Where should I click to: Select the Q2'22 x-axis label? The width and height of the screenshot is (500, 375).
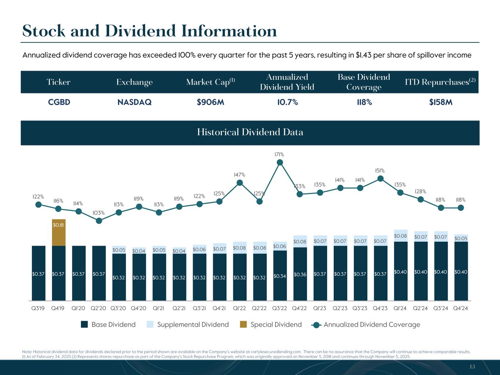click(x=260, y=308)
